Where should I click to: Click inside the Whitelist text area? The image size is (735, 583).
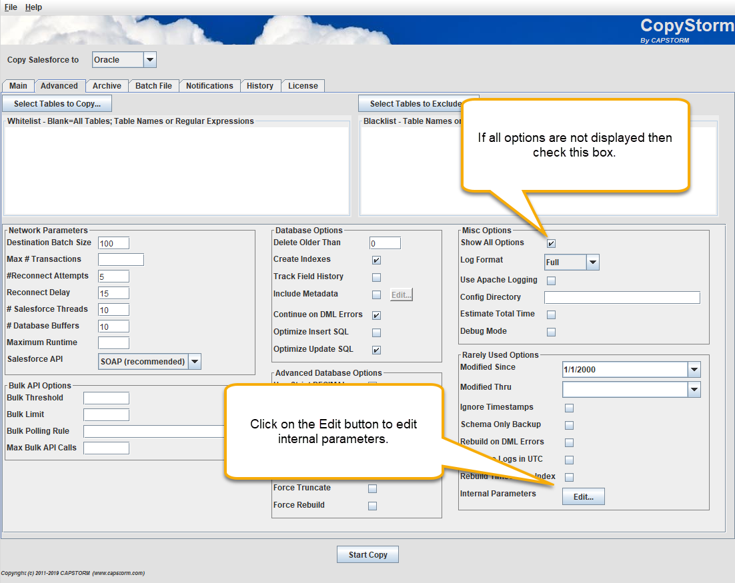(177, 171)
